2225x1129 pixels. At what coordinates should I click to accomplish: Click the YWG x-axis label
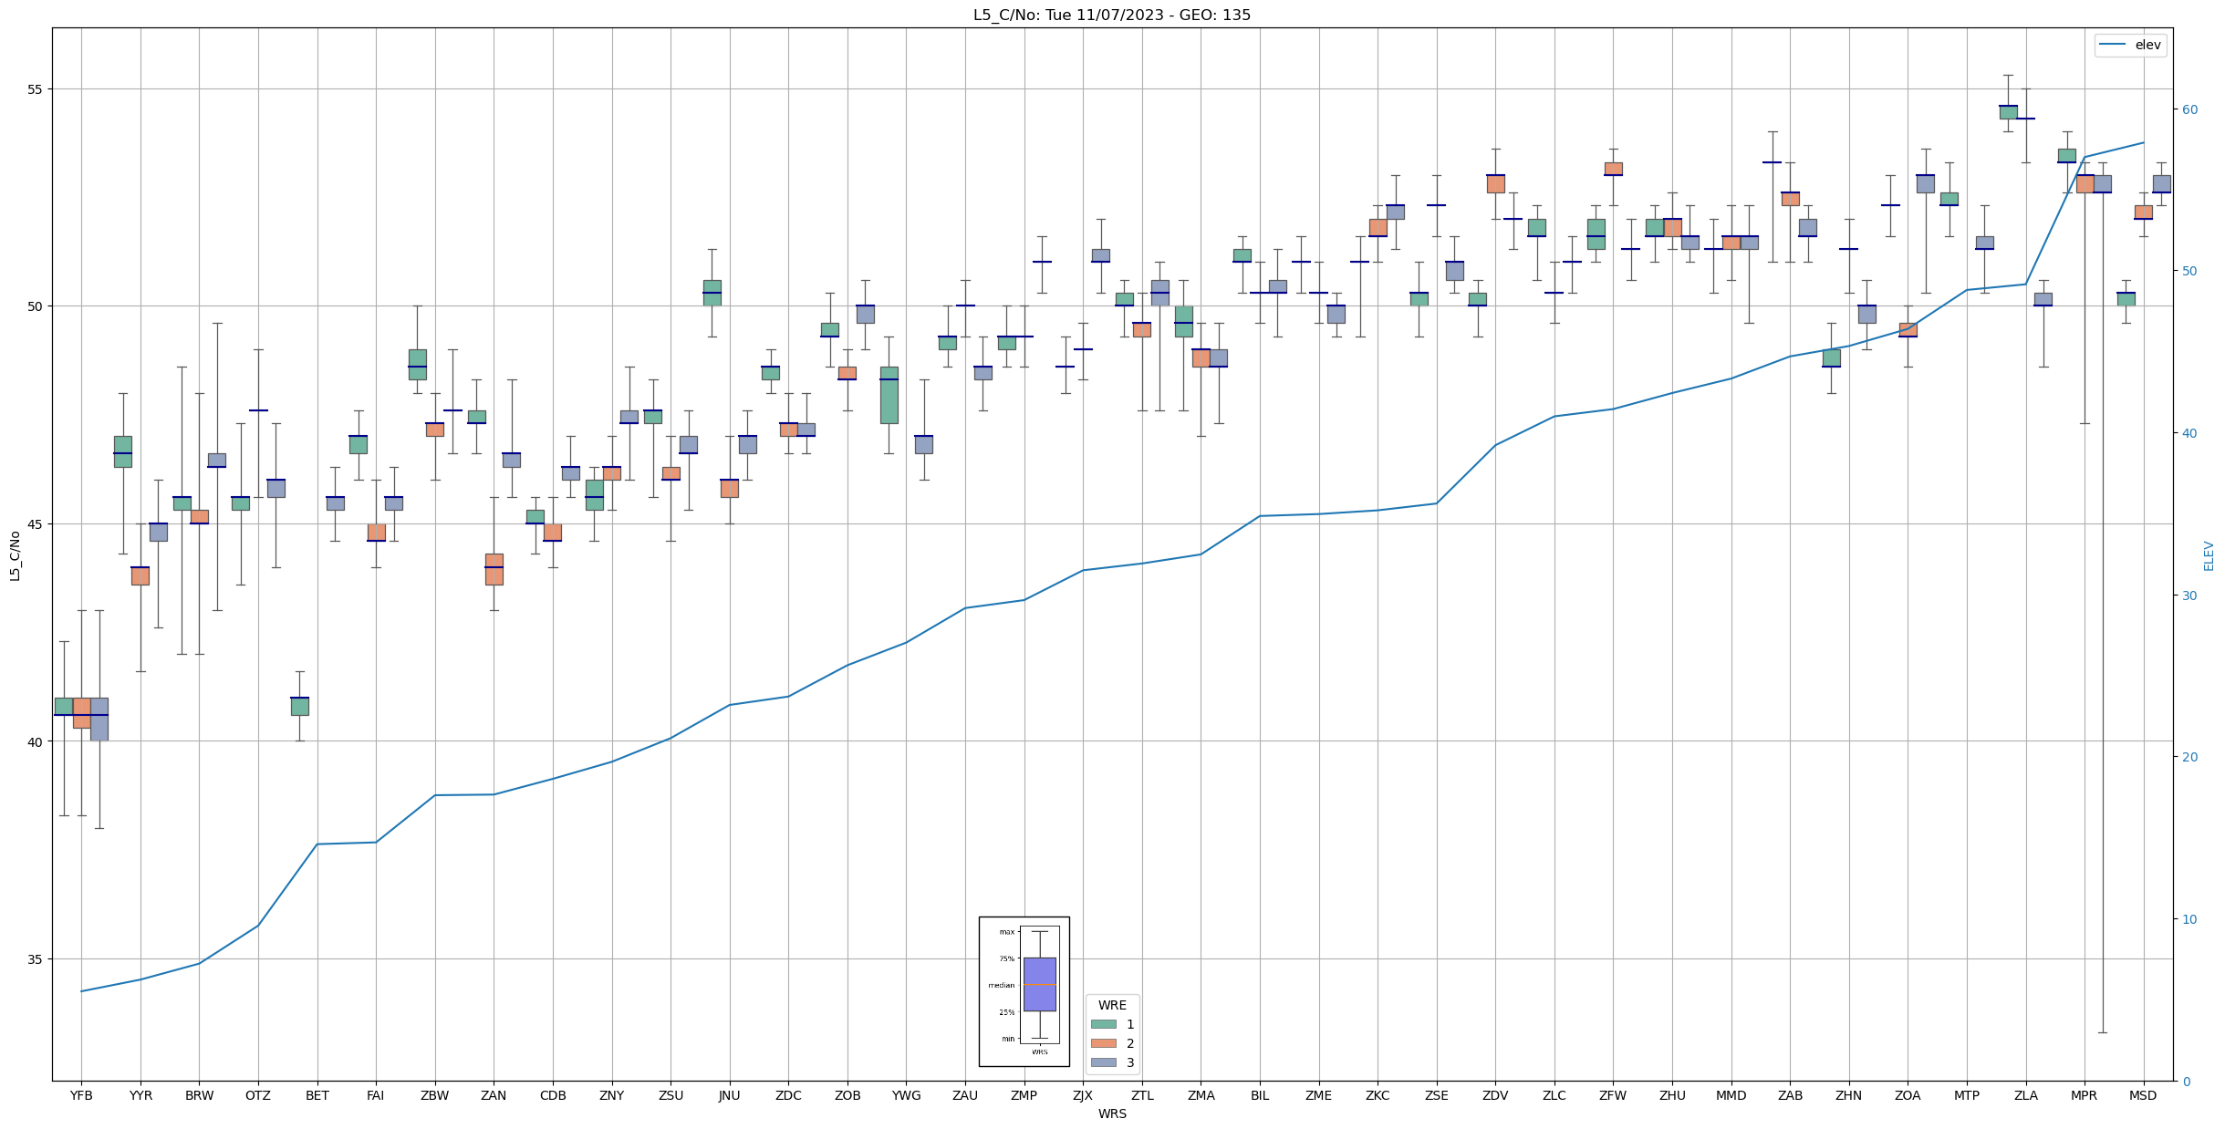pos(906,1095)
